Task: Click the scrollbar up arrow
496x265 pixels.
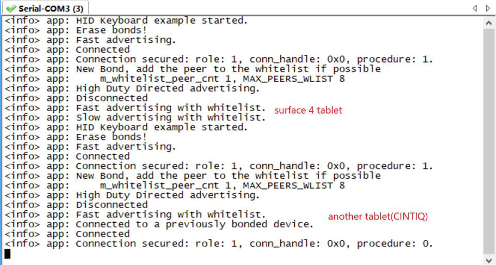Action: tap(489, 23)
